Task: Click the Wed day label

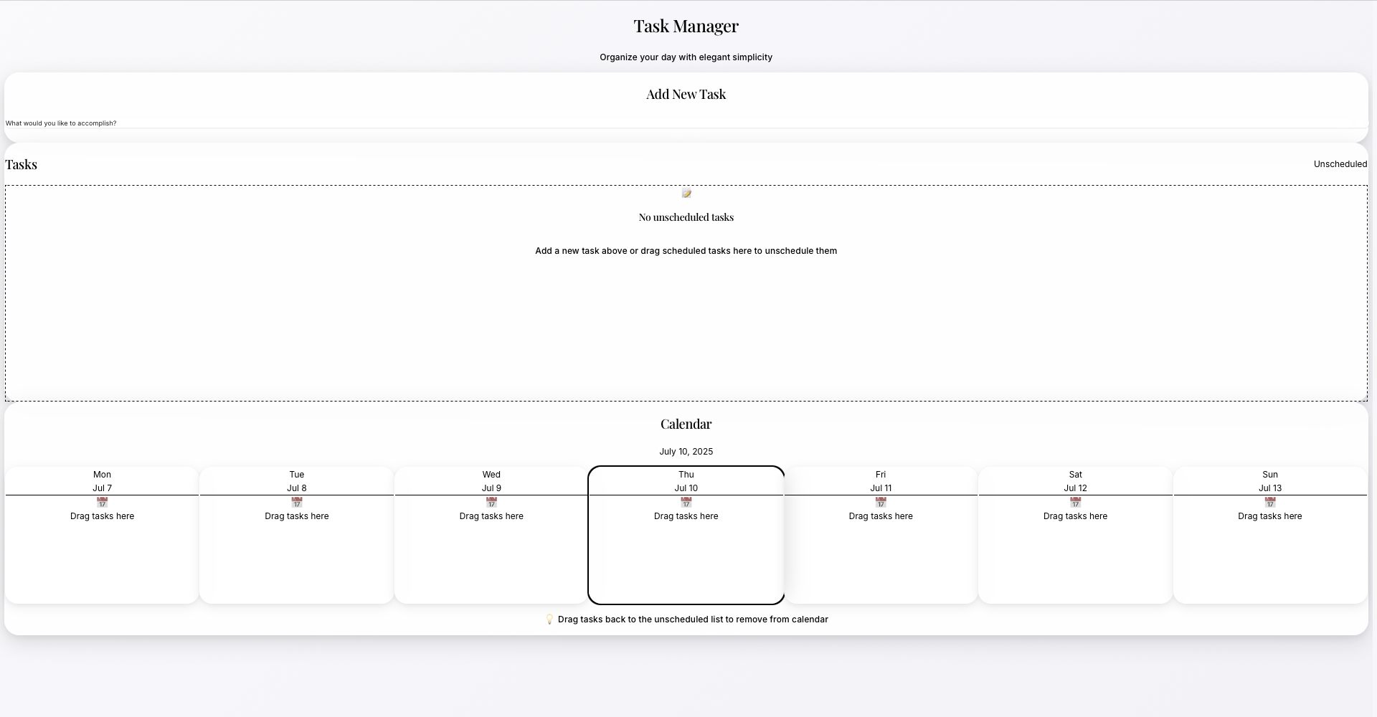Action: pos(491,475)
